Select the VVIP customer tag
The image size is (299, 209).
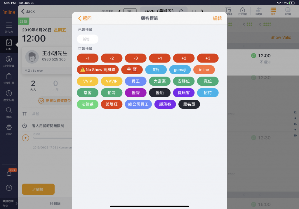pyautogui.click(x=88, y=81)
